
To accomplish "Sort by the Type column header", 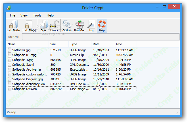I will click(x=80, y=44).
